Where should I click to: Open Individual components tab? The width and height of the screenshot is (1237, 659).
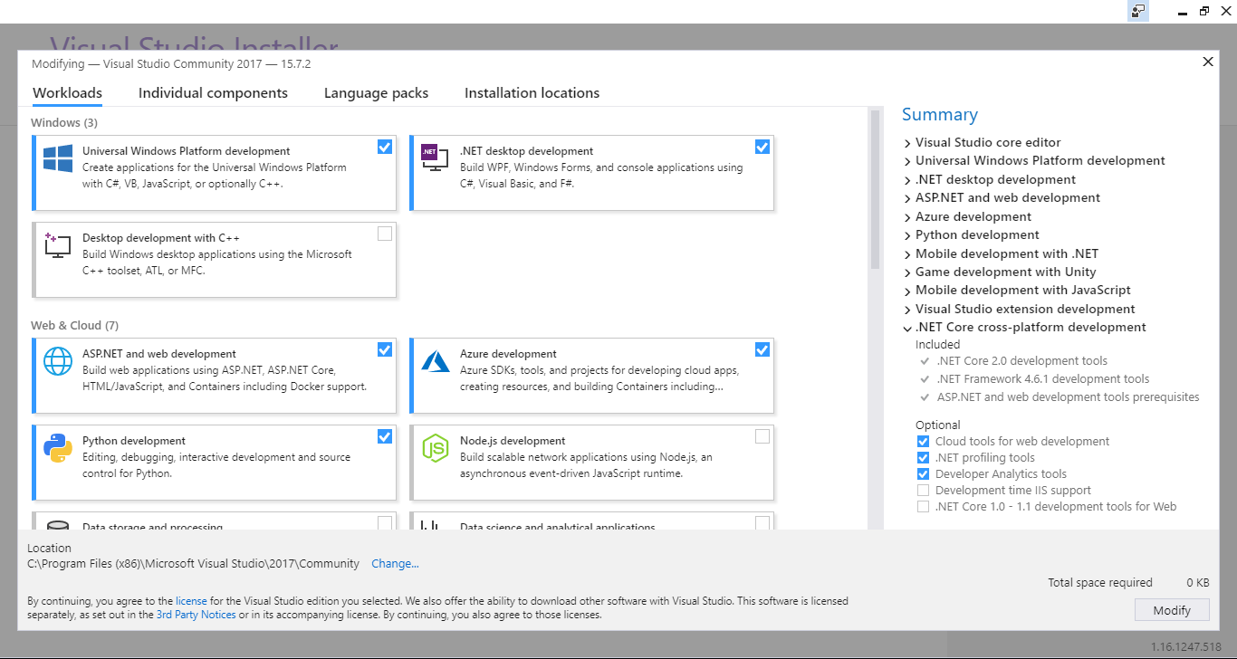[213, 93]
